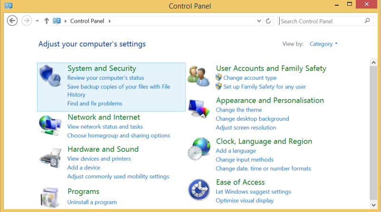Click Optimise visual display
The height and width of the screenshot is (212, 381).
[244, 201]
